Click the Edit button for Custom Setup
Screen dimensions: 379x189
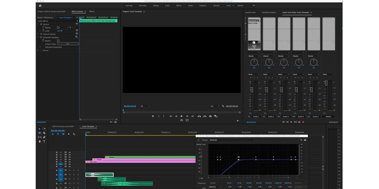click(x=68, y=44)
